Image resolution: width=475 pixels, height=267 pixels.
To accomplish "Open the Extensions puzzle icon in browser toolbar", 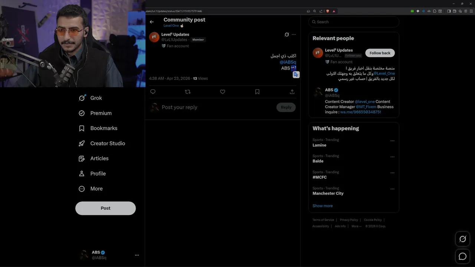I will click(x=435, y=11).
